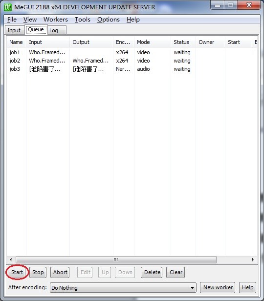Open the Tools menu
The width and height of the screenshot is (264, 301).
click(x=83, y=20)
